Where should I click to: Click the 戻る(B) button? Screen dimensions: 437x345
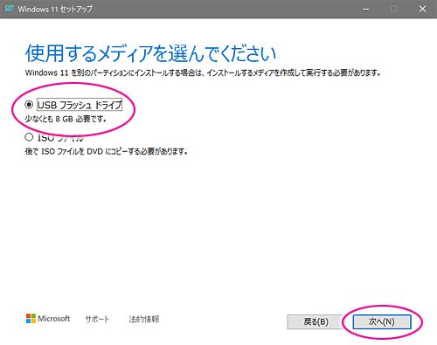(316, 321)
